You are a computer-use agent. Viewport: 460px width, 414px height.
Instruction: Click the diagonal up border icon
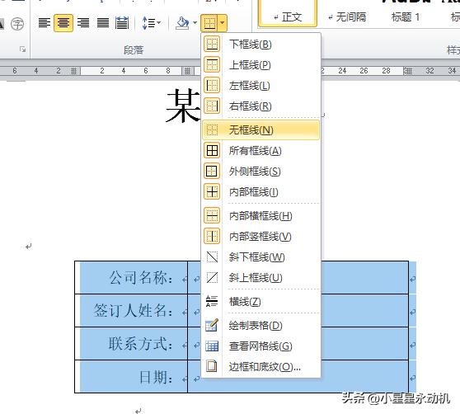click(212, 278)
